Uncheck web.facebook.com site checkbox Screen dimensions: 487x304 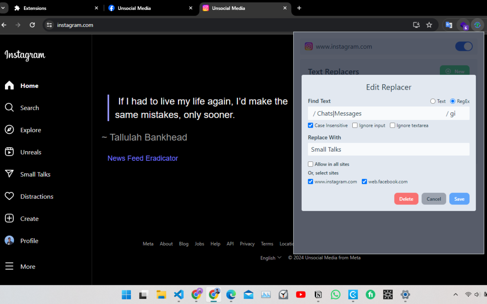[364, 182]
